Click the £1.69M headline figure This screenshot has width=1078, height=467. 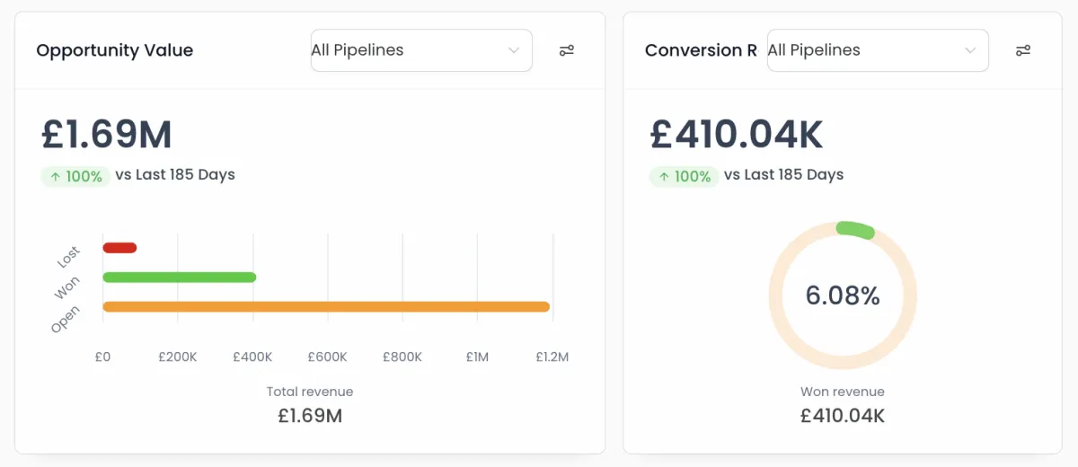pyautogui.click(x=107, y=135)
